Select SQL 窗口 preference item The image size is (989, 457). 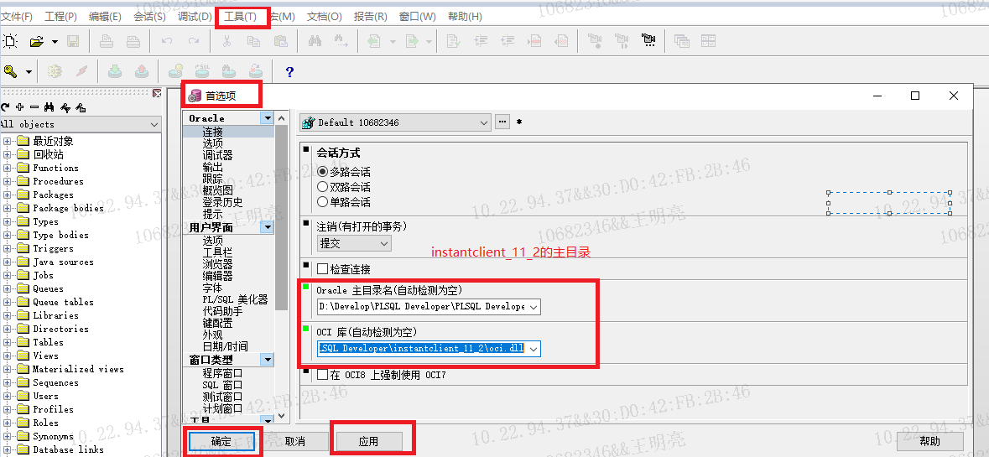[222, 385]
